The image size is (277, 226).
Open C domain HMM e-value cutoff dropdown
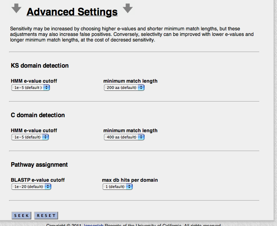coord(30,137)
